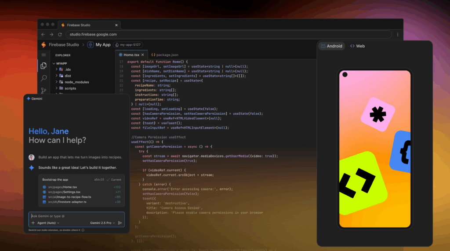The width and height of the screenshot is (450, 251).
Task: Open the Search icon in activity bar
Action: [44, 78]
